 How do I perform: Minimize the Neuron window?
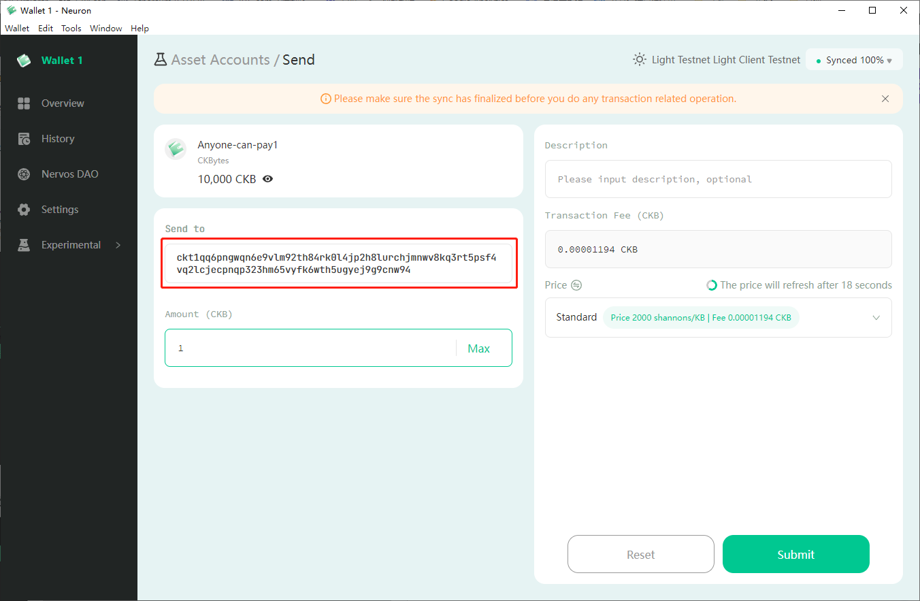click(x=841, y=10)
